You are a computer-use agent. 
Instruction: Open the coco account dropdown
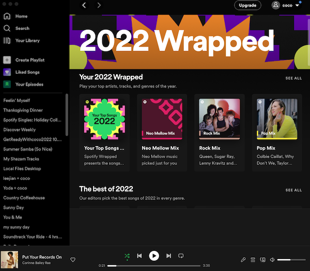tap(286, 5)
